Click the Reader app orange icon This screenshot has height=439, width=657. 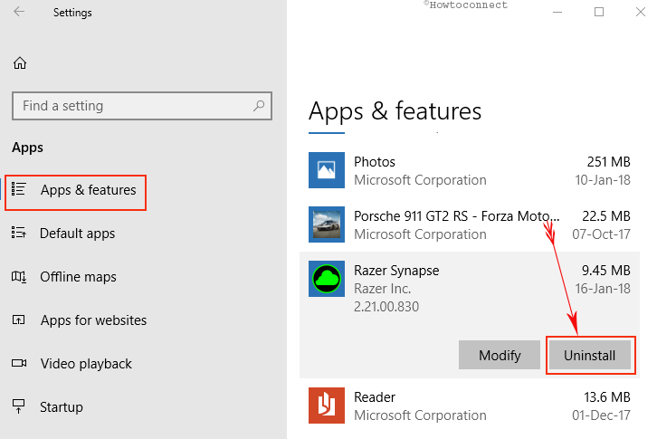point(327,406)
